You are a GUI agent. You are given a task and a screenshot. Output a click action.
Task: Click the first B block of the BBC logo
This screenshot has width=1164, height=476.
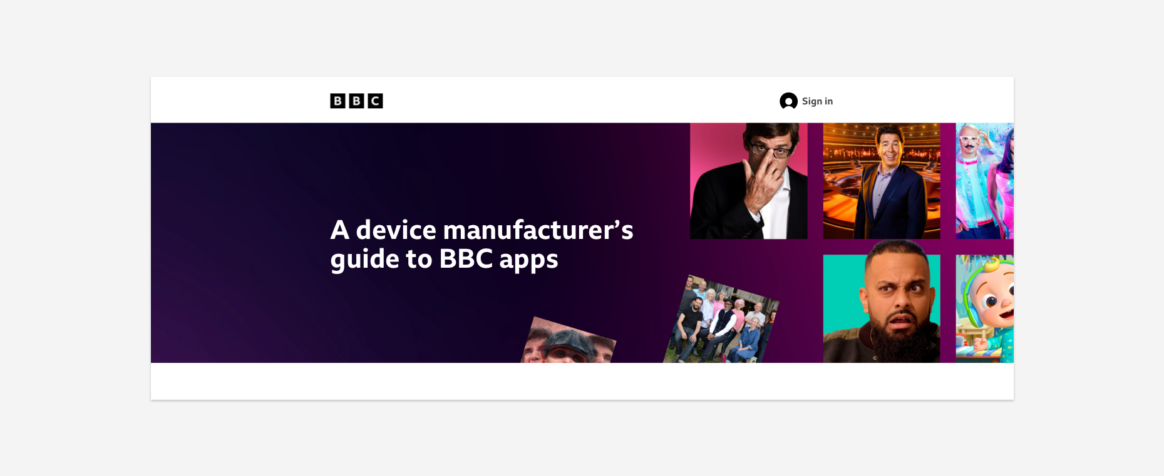click(x=337, y=101)
